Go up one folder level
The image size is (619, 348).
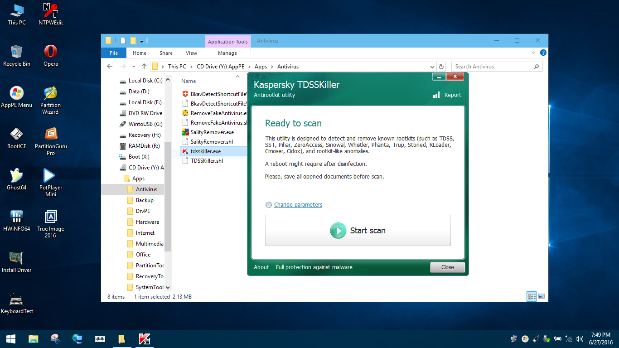144,67
